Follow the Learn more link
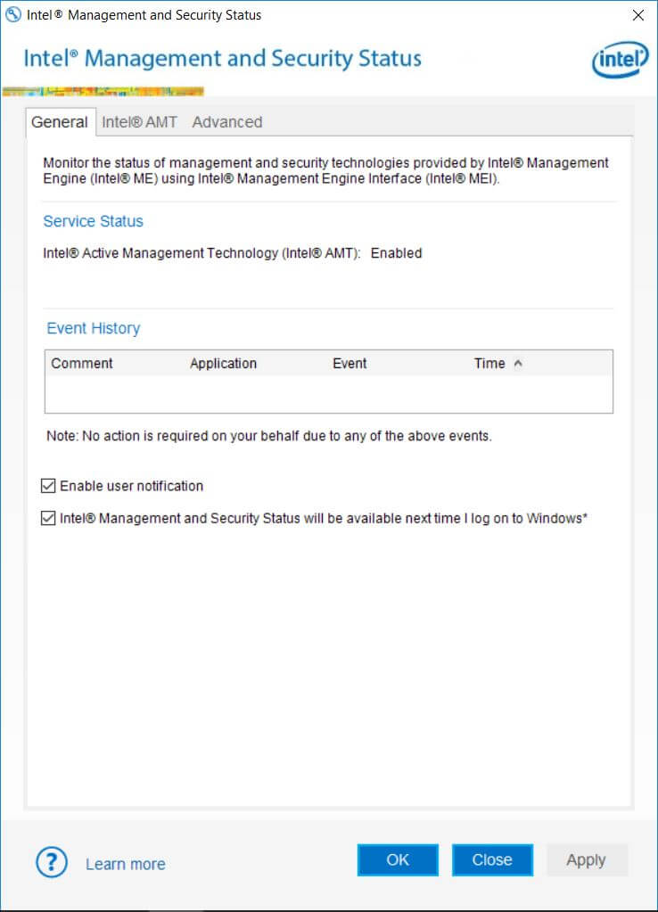This screenshot has height=912, width=658. 125,864
